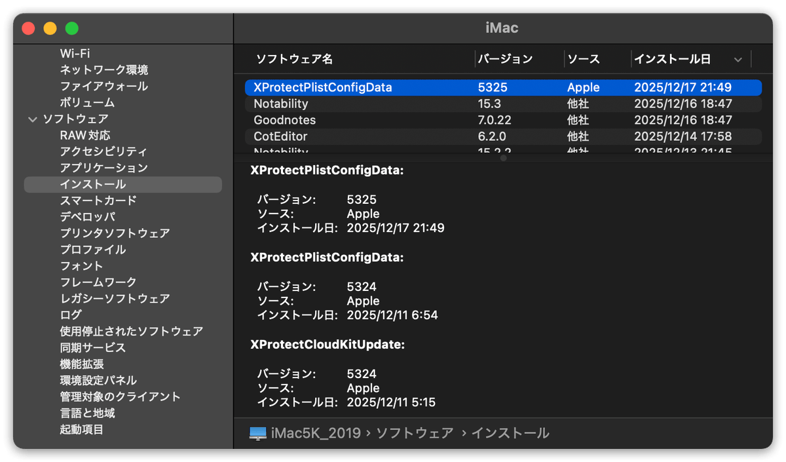The image size is (786, 462).
Task: Click the インストール日 sort order chevron
Action: tap(738, 60)
